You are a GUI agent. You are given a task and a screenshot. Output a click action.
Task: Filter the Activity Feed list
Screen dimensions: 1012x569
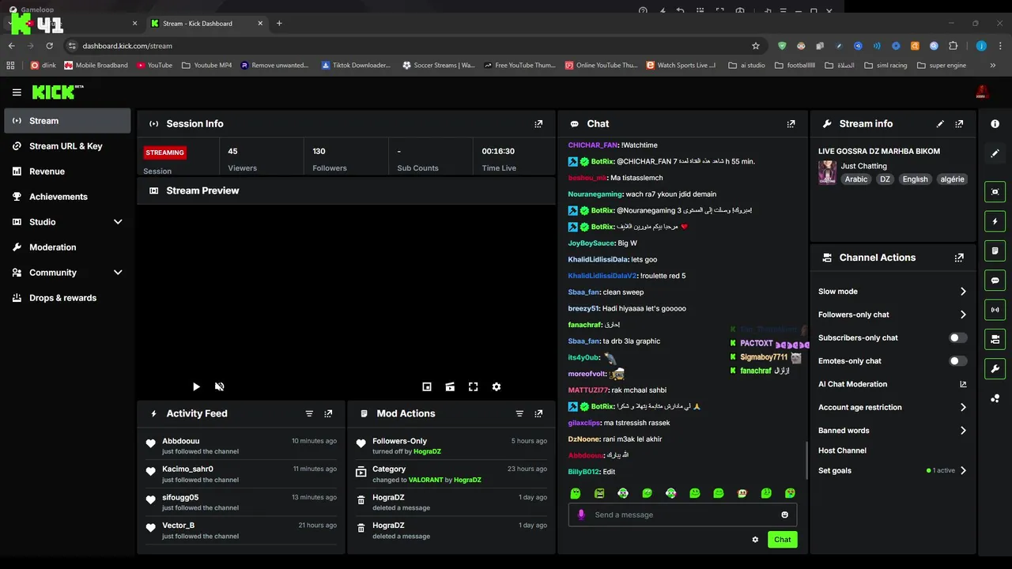pos(309,413)
